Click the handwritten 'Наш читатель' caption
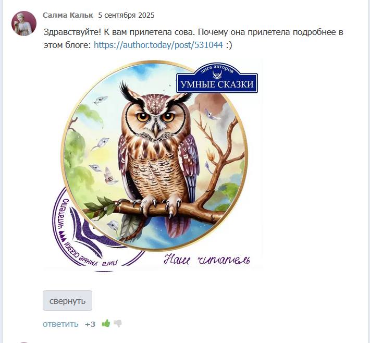Viewport: 370px width, 343px height. 207,259
